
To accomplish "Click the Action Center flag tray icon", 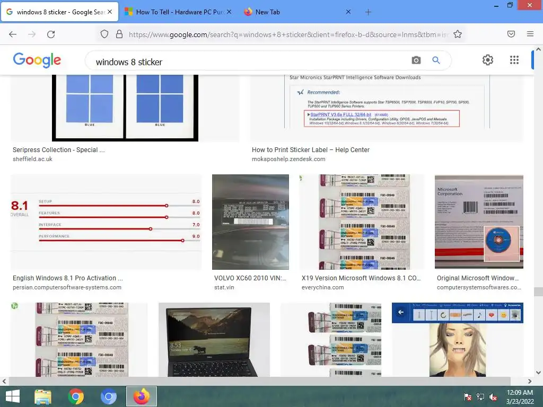I will click(x=468, y=396).
